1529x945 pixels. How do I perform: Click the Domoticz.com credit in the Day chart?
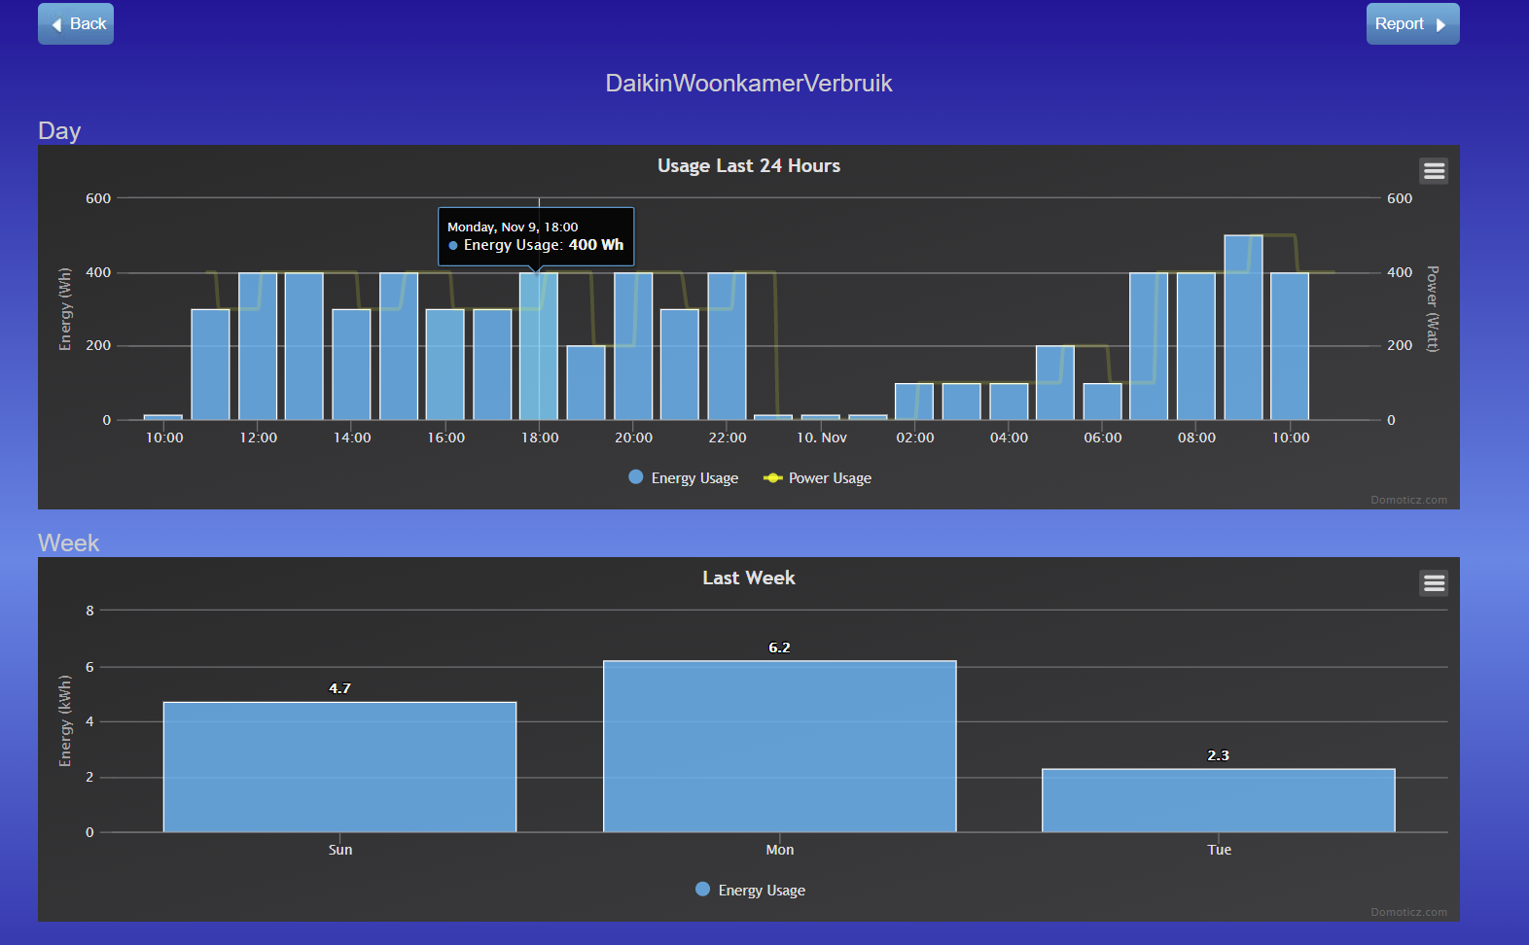1408,500
